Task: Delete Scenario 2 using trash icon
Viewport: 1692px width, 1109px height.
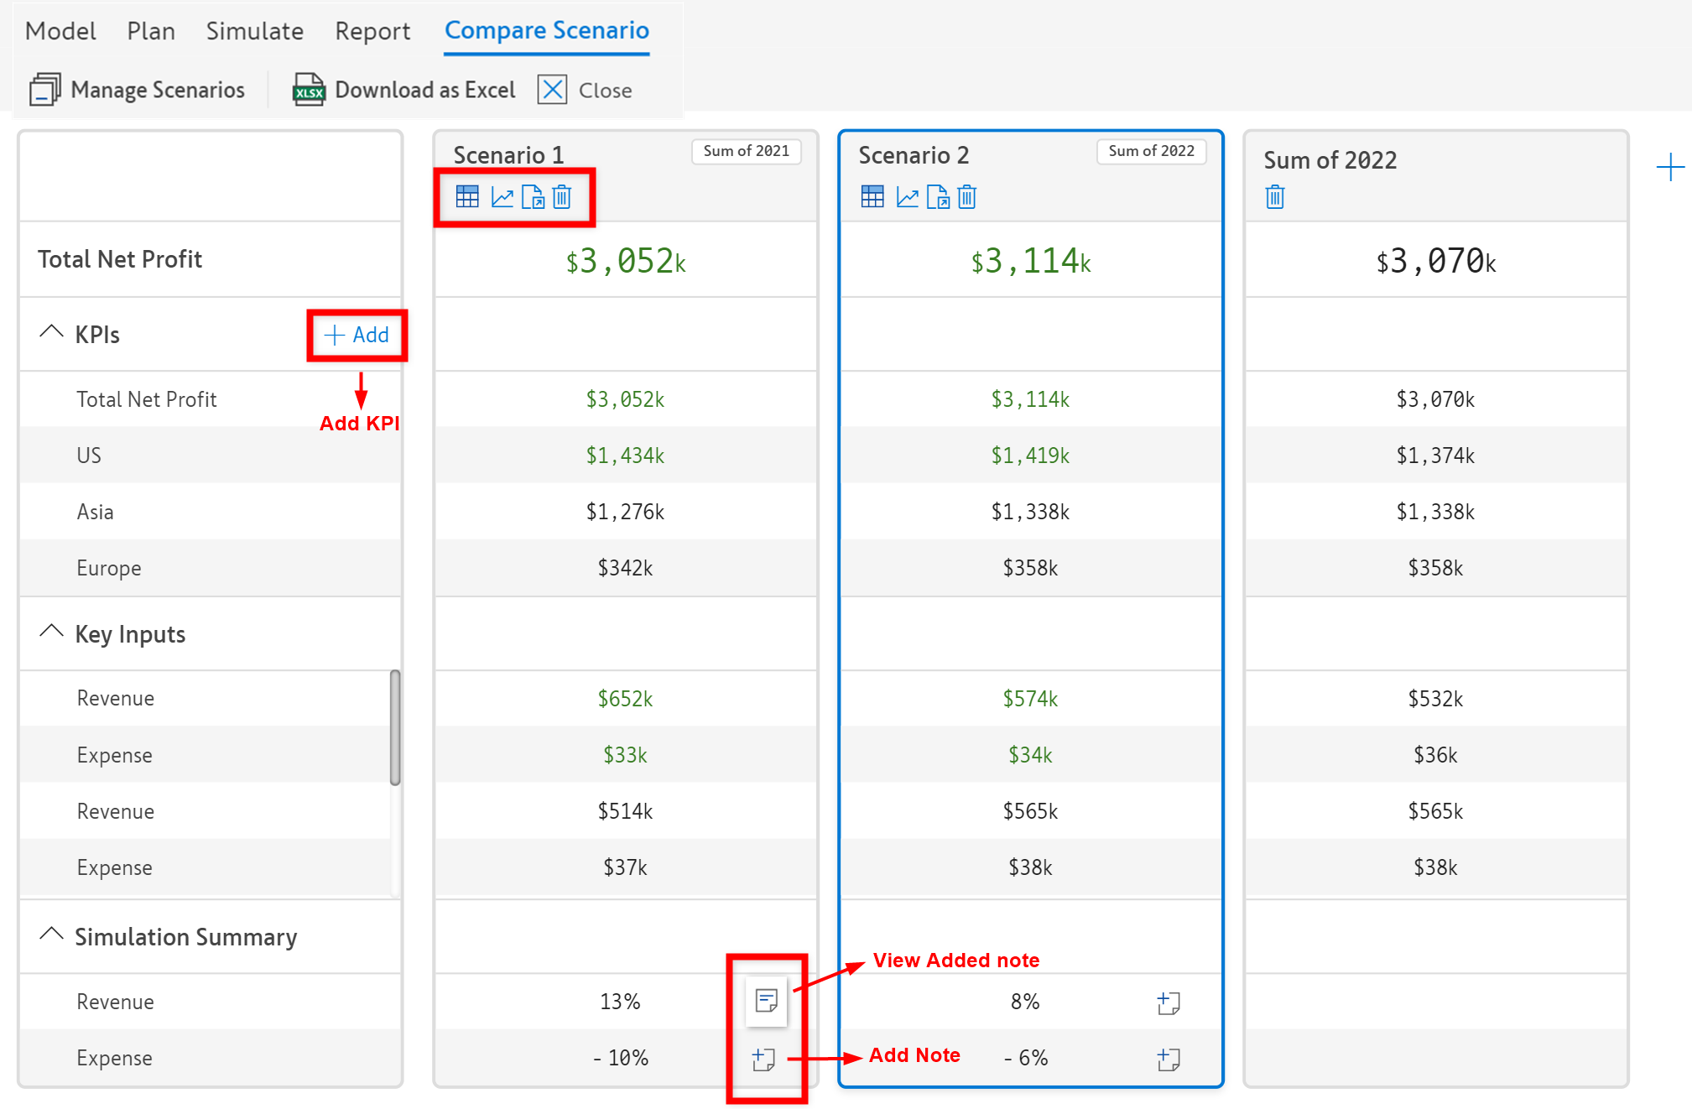Action: (967, 197)
